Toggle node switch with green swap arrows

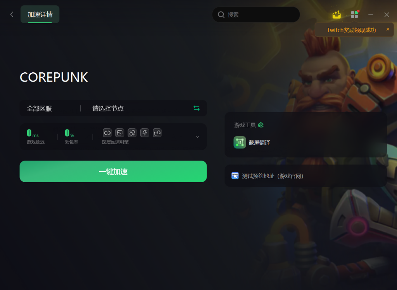pos(197,108)
